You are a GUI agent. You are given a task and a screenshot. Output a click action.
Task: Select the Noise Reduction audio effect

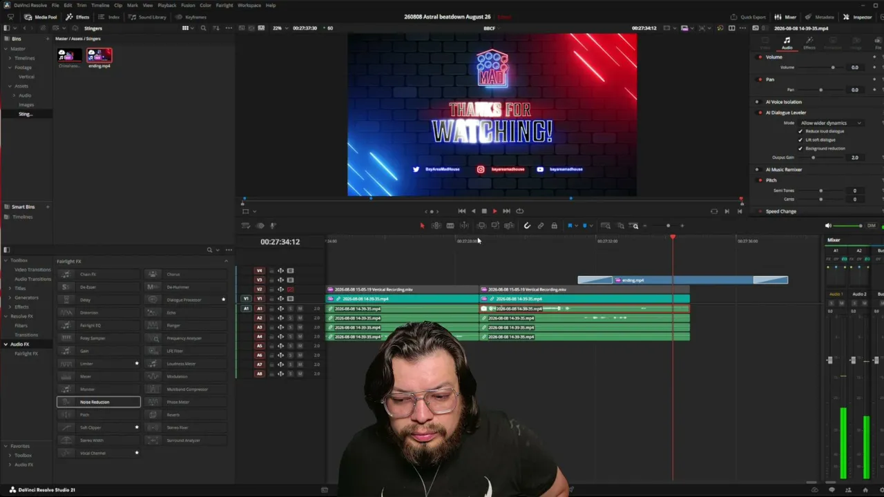coord(99,402)
